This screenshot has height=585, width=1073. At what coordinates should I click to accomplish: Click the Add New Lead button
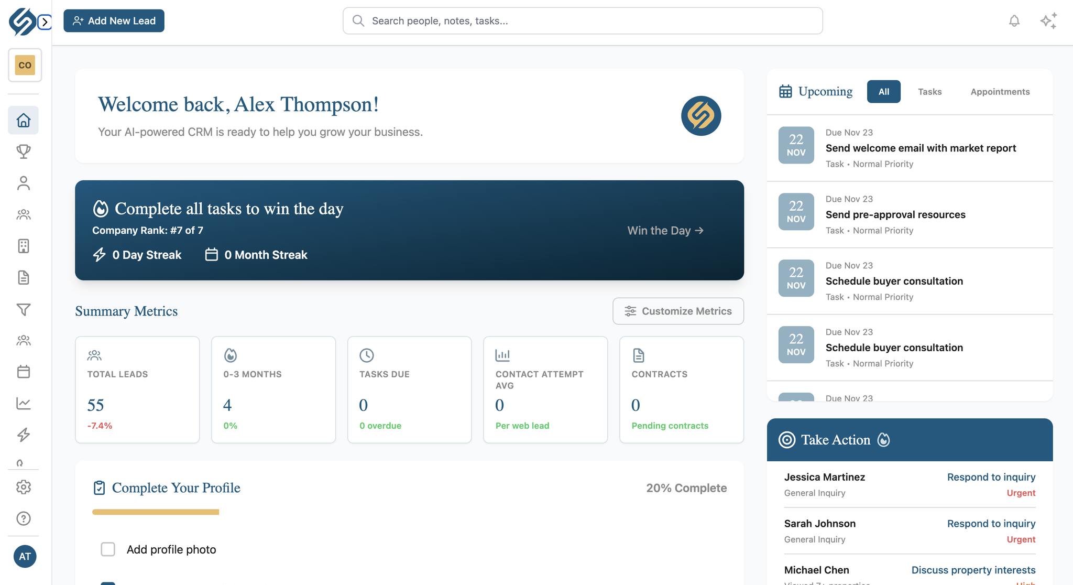pyautogui.click(x=114, y=20)
